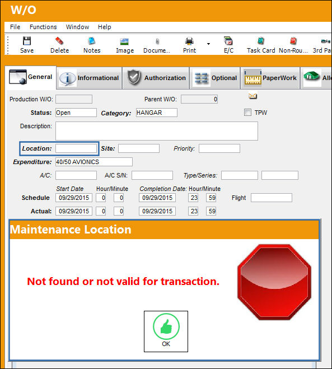Screen dimensions: 332x369
Task: Click the Schedule completion minute 59 field
Action: pos(211,198)
